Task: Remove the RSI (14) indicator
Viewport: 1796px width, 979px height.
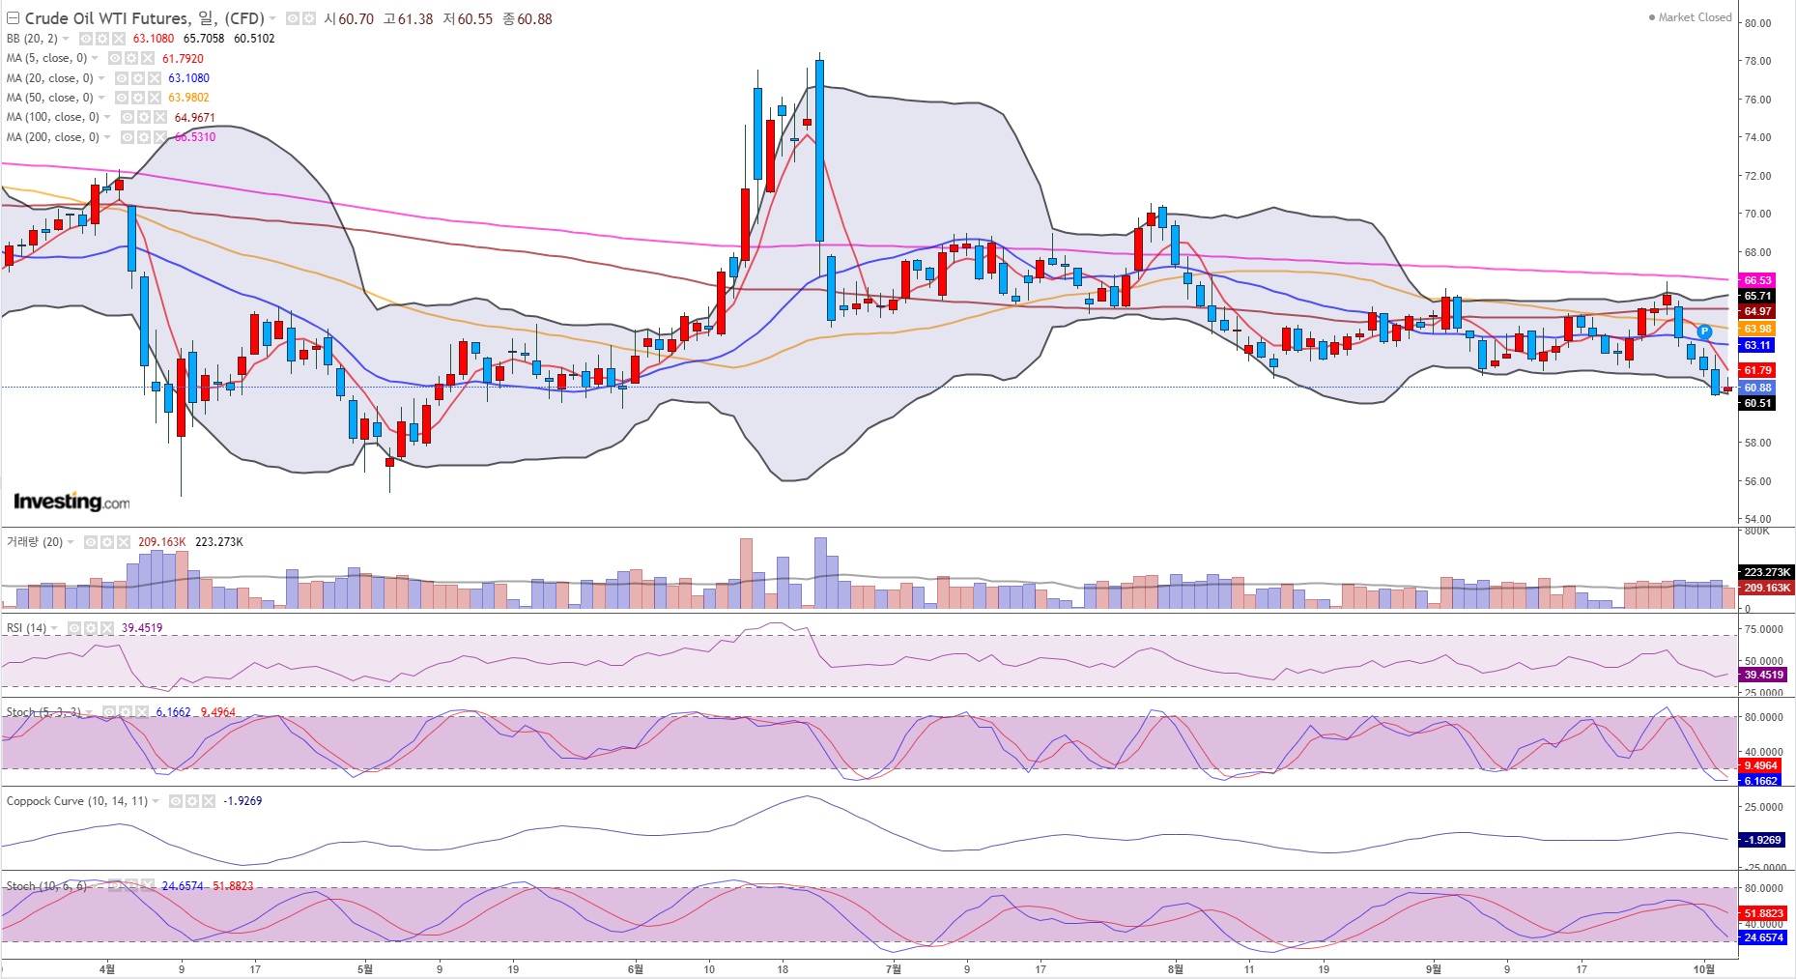Action: (x=105, y=628)
